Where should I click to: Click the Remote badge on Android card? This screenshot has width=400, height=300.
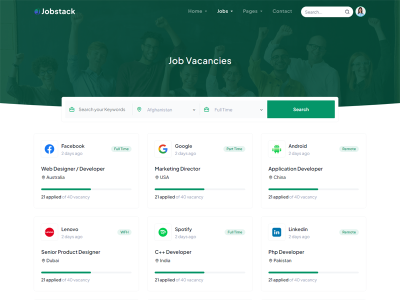349,149
